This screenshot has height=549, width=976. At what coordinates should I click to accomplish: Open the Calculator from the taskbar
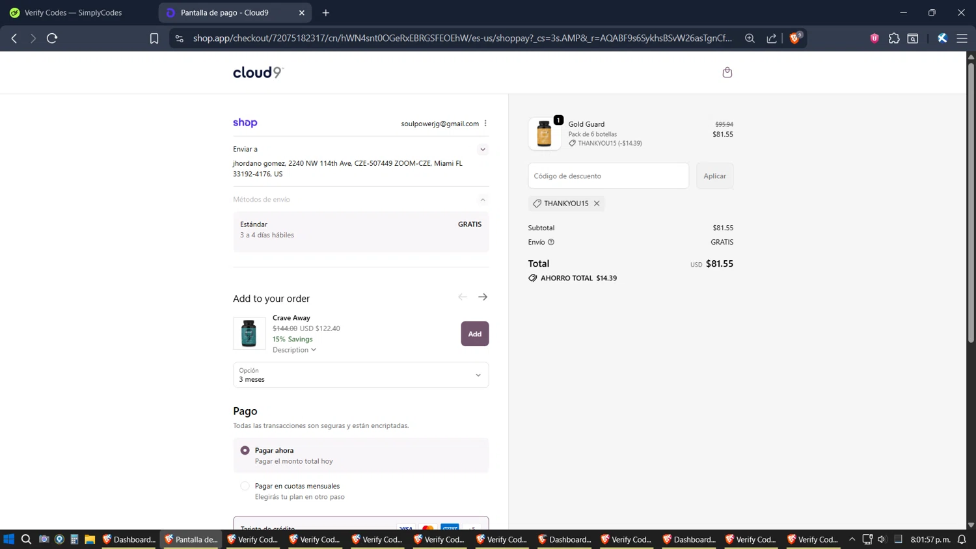74,539
